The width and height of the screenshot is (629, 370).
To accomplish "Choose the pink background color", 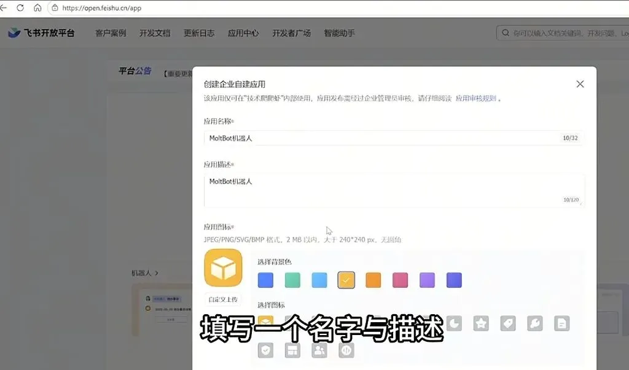I will (400, 280).
